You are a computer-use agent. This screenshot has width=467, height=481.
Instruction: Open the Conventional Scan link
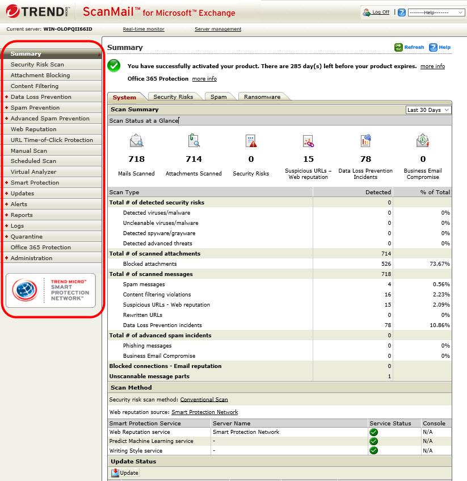click(x=204, y=400)
